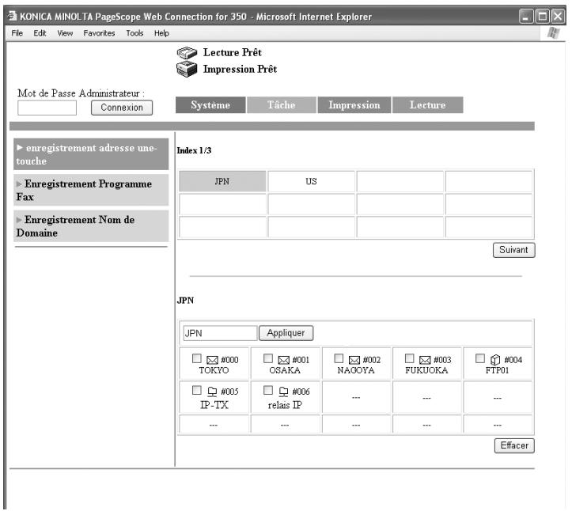Click the NAGOYA destination name
The image size is (572, 511).
pos(356,370)
